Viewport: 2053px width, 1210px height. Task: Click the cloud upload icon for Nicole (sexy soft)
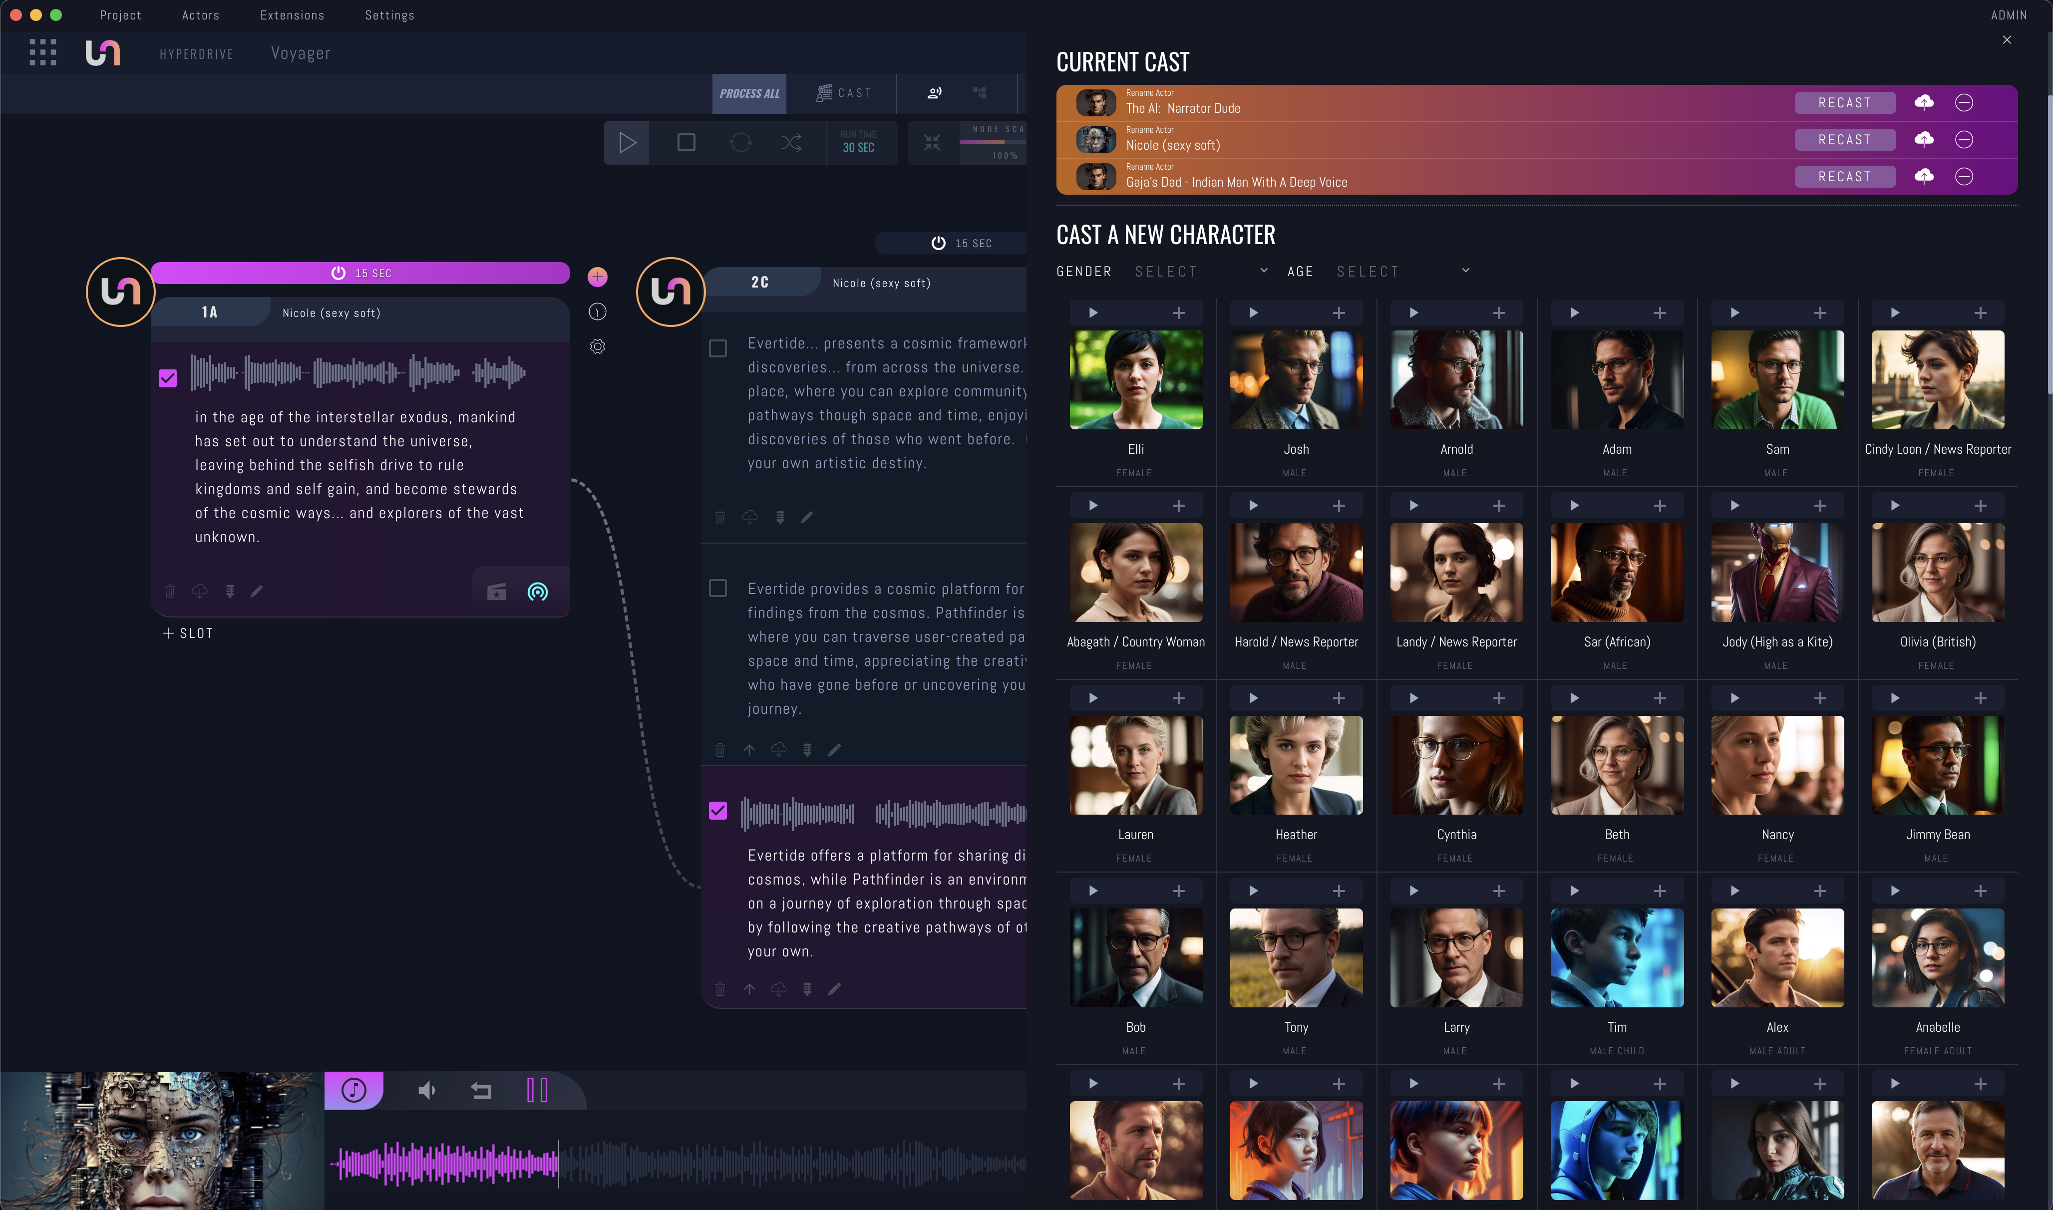(1923, 139)
